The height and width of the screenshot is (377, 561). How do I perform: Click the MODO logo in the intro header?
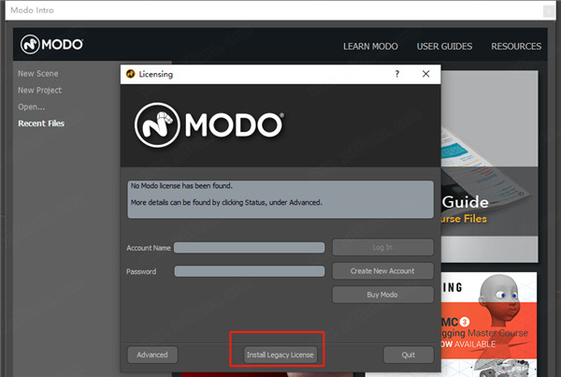[51, 44]
